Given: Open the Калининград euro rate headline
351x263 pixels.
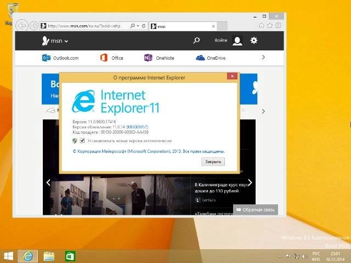Looking at the screenshot, I should [x=221, y=188].
